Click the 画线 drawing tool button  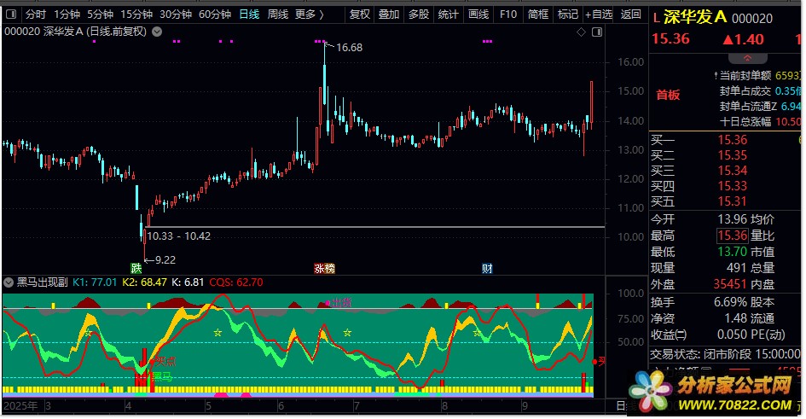(478, 15)
